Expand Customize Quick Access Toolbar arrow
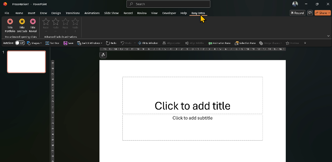Image resolution: width=332 pixels, height=162 pixels. pyautogui.click(x=305, y=43)
